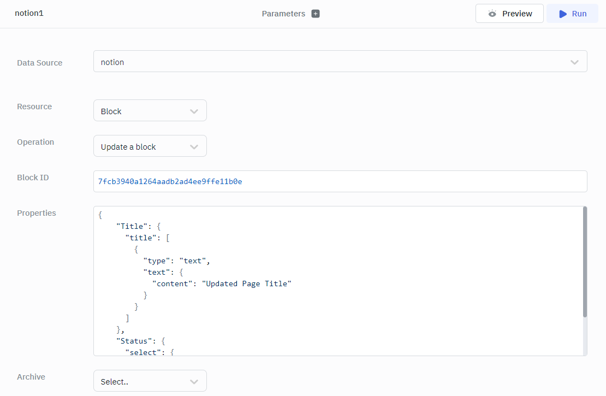Open the Archive Select.. dropdown

pyautogui.click(x=150, y=381)
